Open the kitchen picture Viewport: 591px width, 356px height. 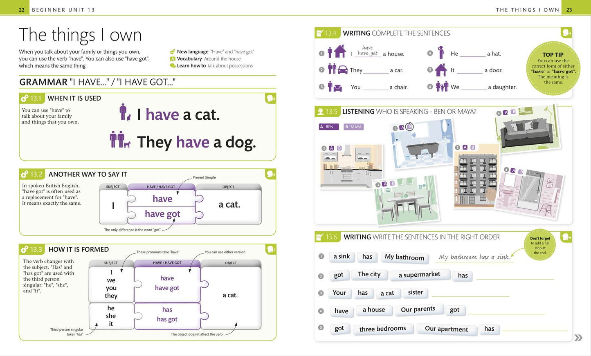click(351, 167)
